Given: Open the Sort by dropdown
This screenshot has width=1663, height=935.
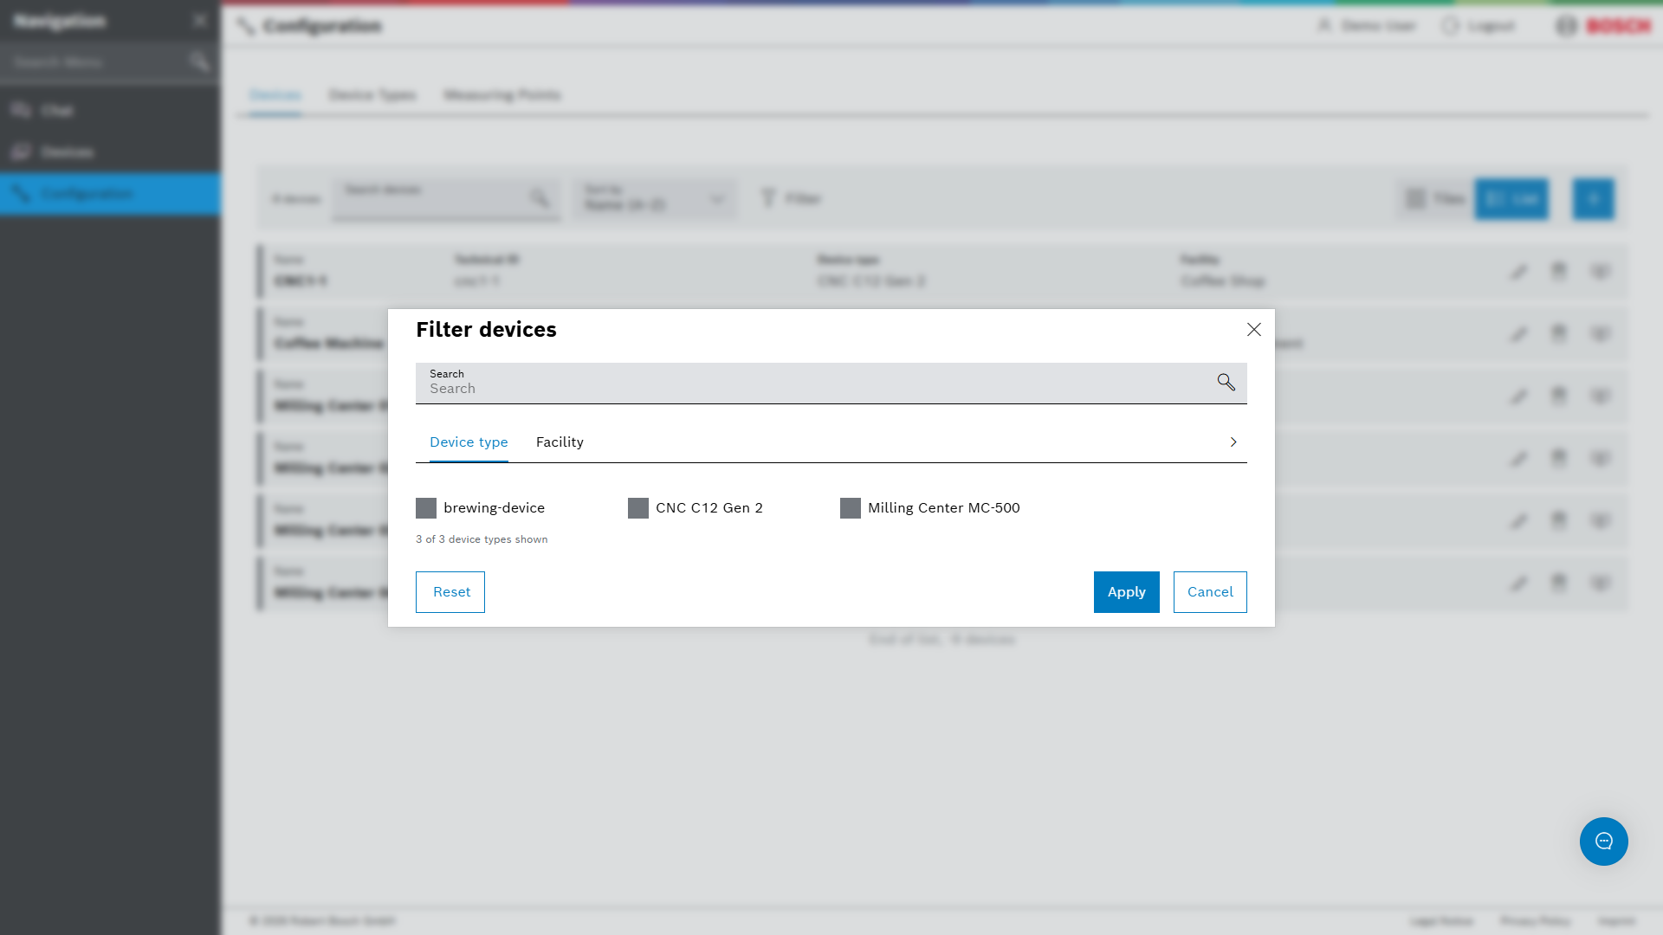Looking at the screenshot, I should (656, 199).
